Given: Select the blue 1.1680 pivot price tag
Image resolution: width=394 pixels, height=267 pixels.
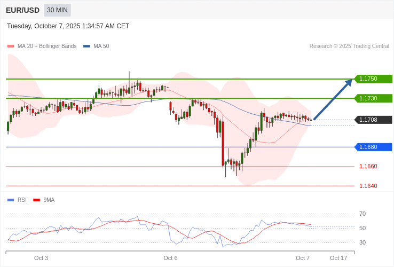Looking at the screenshot, I should coord(373,147).
